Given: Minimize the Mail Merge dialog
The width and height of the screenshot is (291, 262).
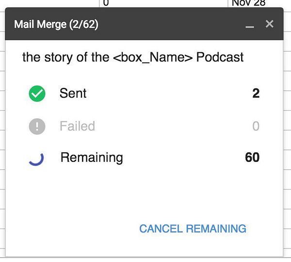Looking at the screenshot, I should [x=250, y=25].
